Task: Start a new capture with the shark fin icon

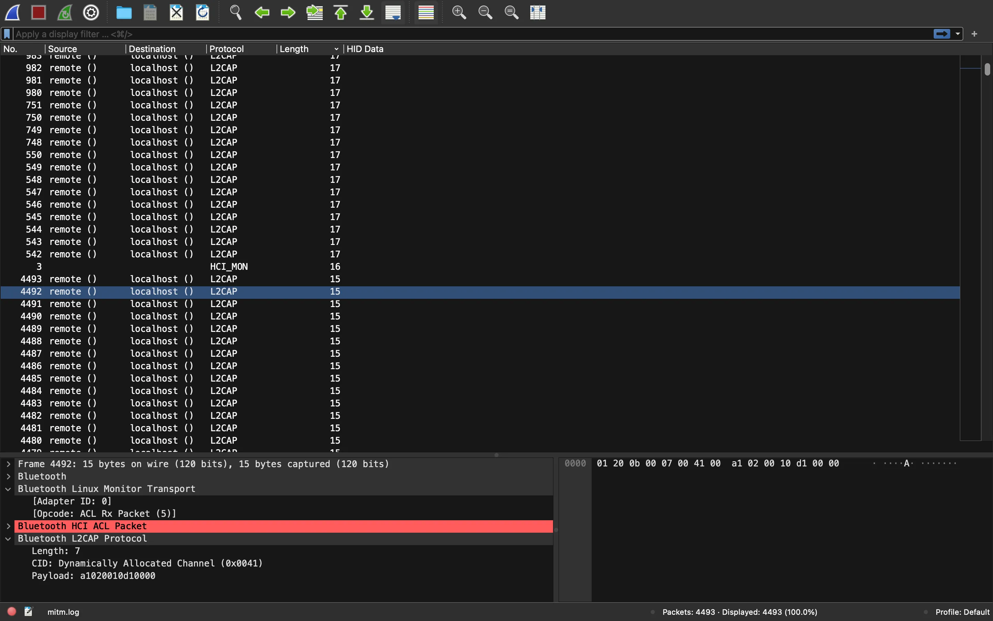Action: [12, 12]
